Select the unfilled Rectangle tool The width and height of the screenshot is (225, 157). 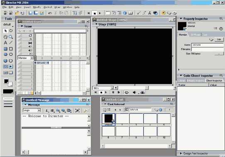(11, 49)
